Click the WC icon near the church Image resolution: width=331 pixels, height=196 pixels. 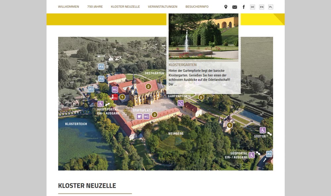coord(115,90)
